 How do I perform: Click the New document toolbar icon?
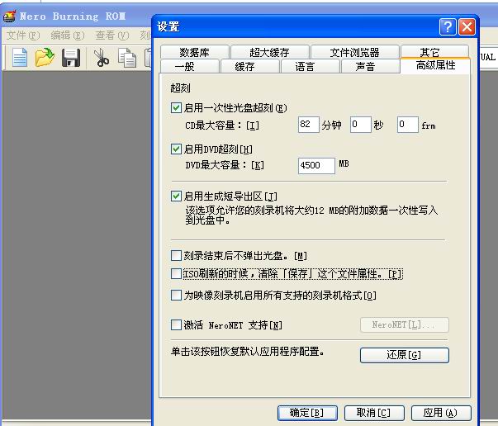(20, 58)
